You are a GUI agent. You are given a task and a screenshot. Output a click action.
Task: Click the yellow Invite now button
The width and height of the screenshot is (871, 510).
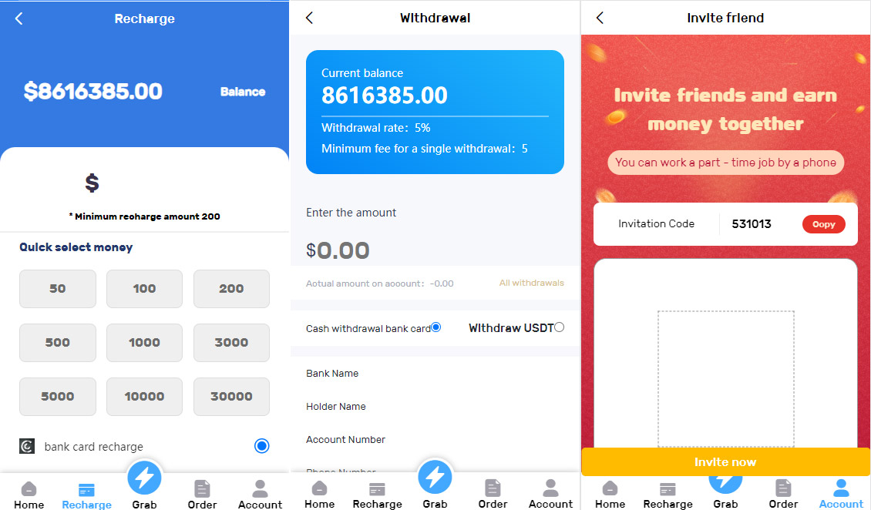click(725, 461)
